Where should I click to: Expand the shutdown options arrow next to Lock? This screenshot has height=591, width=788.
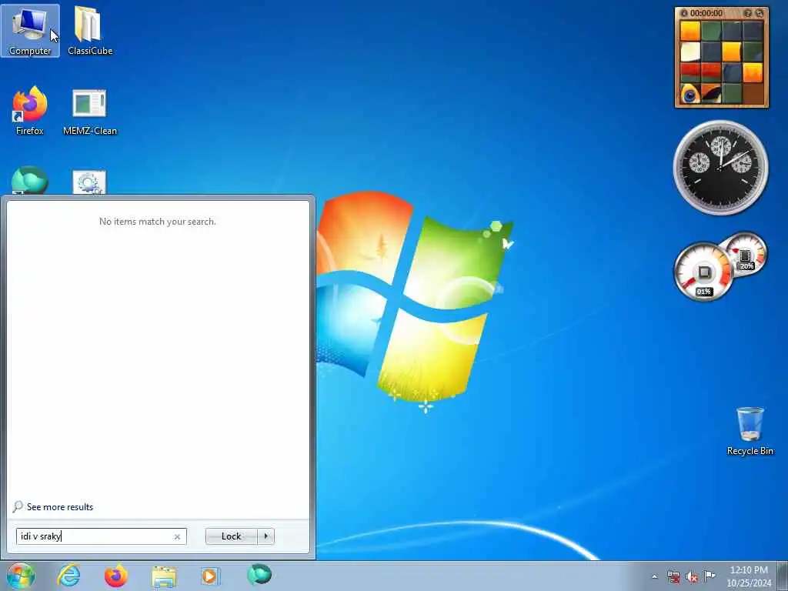[x=265, y=536]
